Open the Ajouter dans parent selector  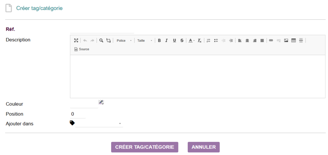click(x=99, y=123)
